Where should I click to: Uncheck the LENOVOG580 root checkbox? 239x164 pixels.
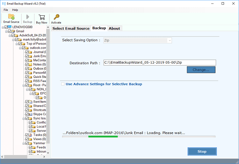(6, 27)
